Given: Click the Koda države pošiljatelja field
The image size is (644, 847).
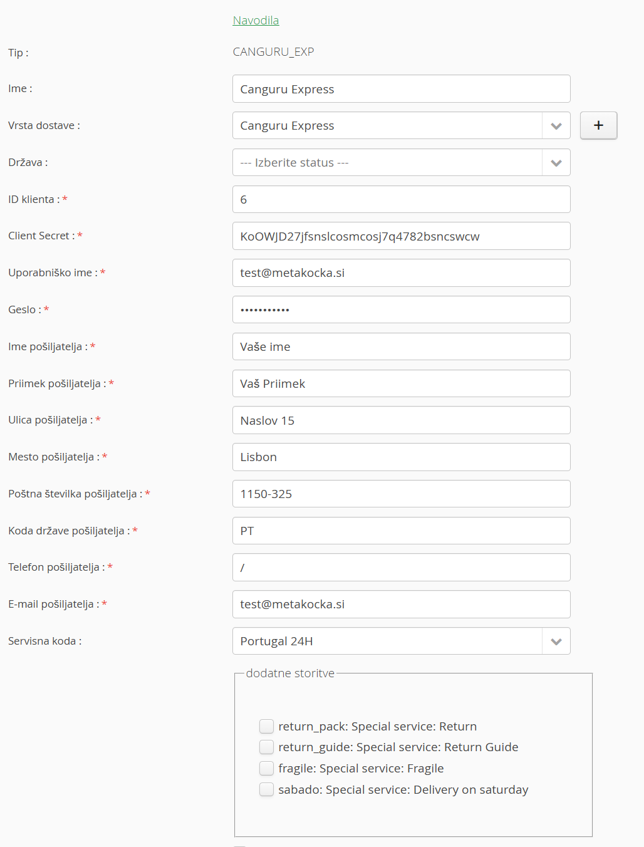Looking at the screenshot, I should [401, 531].
